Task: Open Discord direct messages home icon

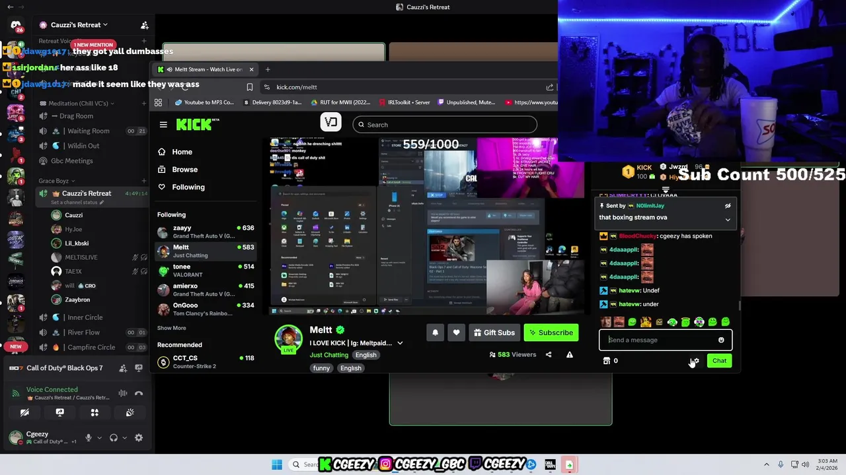Action: coord(16,25)
